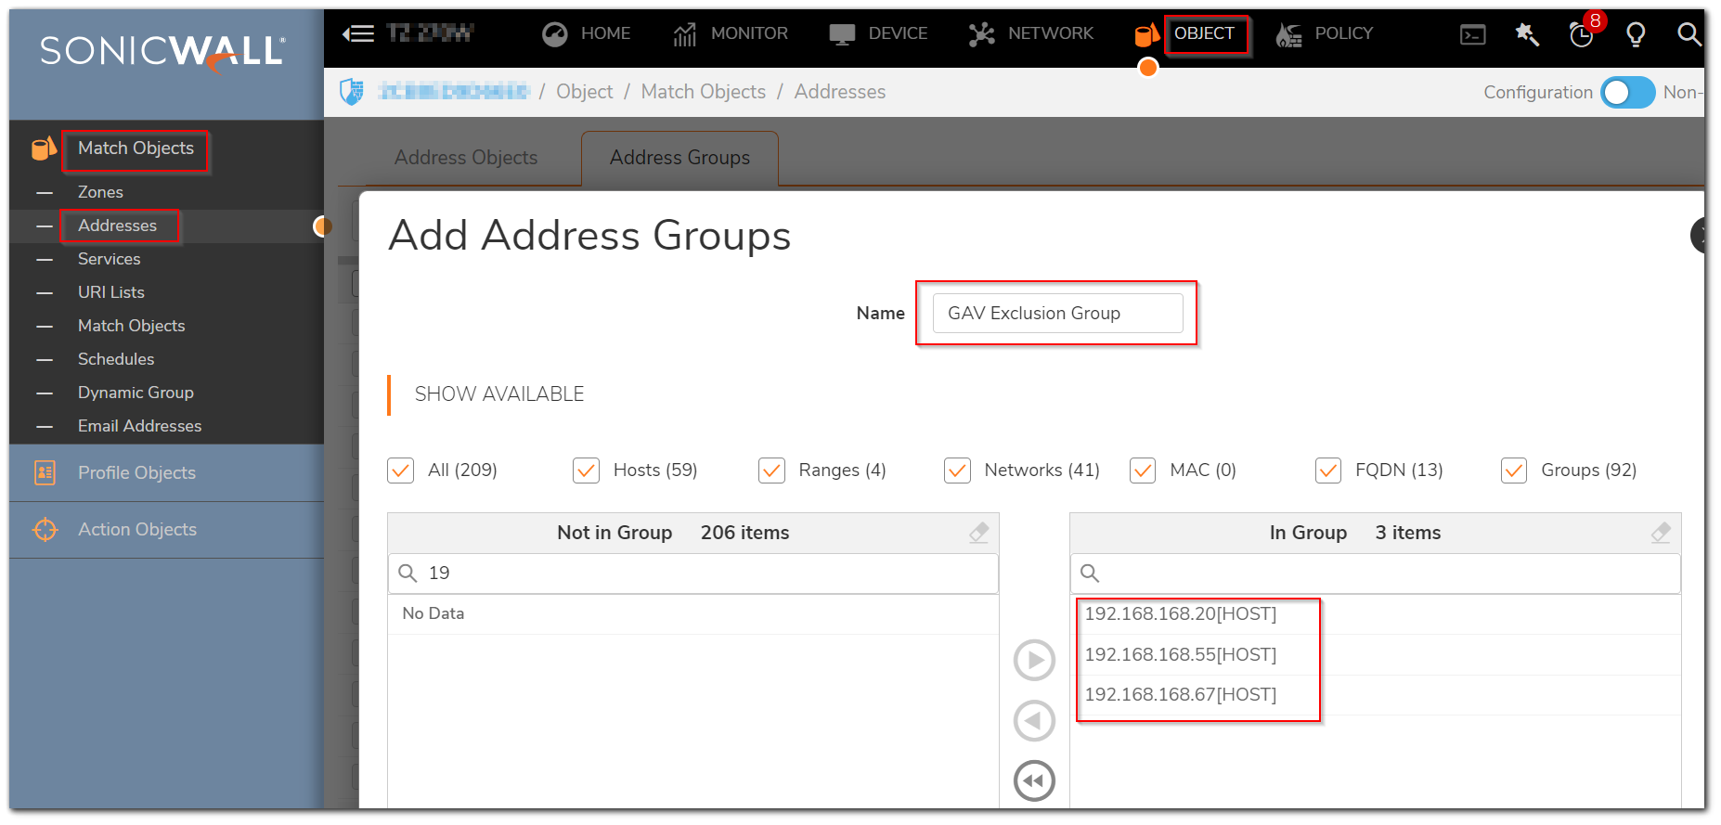Viewport: 1721px width, 825px height.
Task: Click the Addresses breadcrumb link
Action: pyautogui.click(x=839, y=92)
